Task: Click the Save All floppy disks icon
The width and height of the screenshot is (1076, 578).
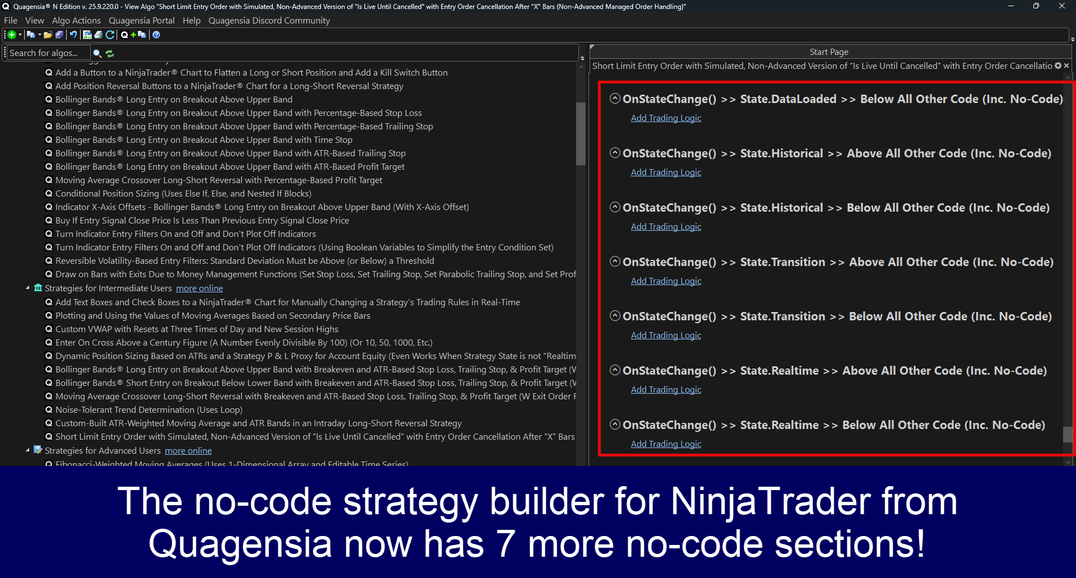Action: click(59, 35)
